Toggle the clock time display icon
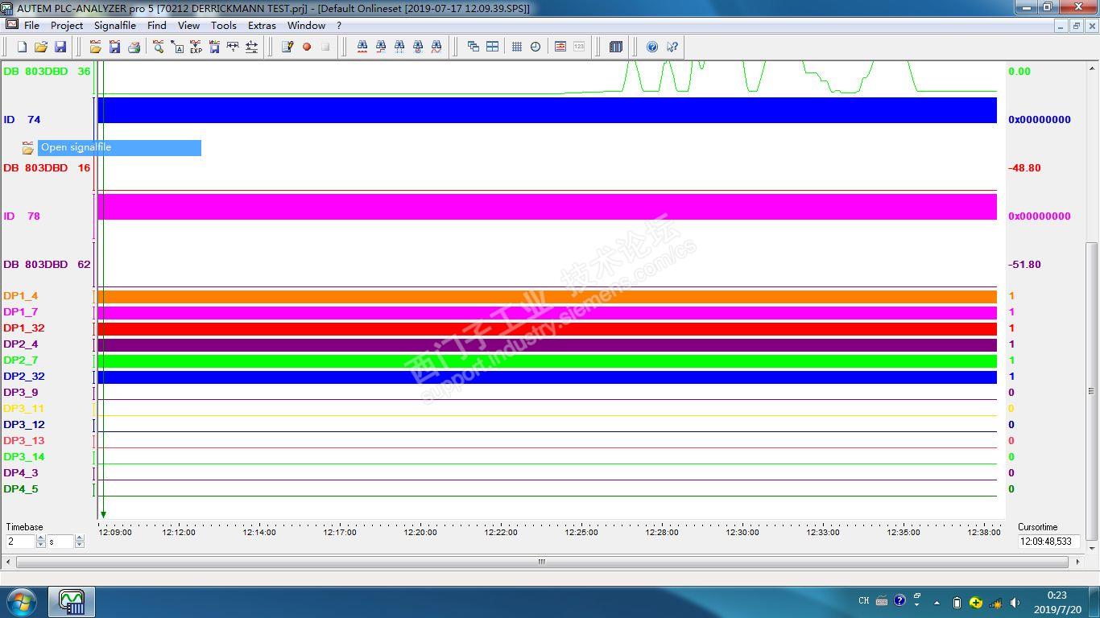 point(536,47)
